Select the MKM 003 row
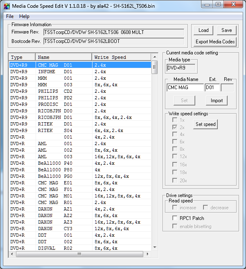 pyautogui.click(x=80, y=85)
